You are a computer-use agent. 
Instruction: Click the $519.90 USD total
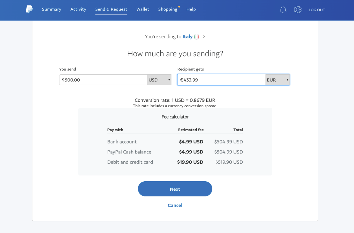pyautogui.click(x=229, y=162)
